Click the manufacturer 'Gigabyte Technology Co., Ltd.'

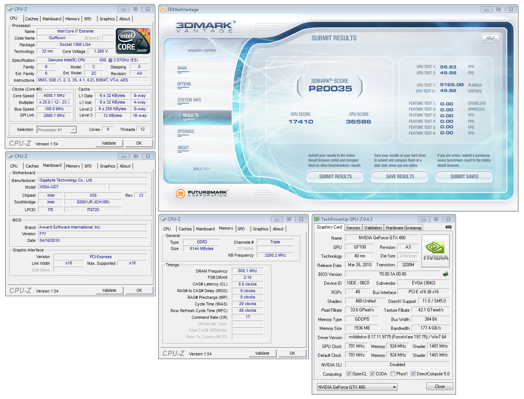pyautogui.click(x=93, y=180)
